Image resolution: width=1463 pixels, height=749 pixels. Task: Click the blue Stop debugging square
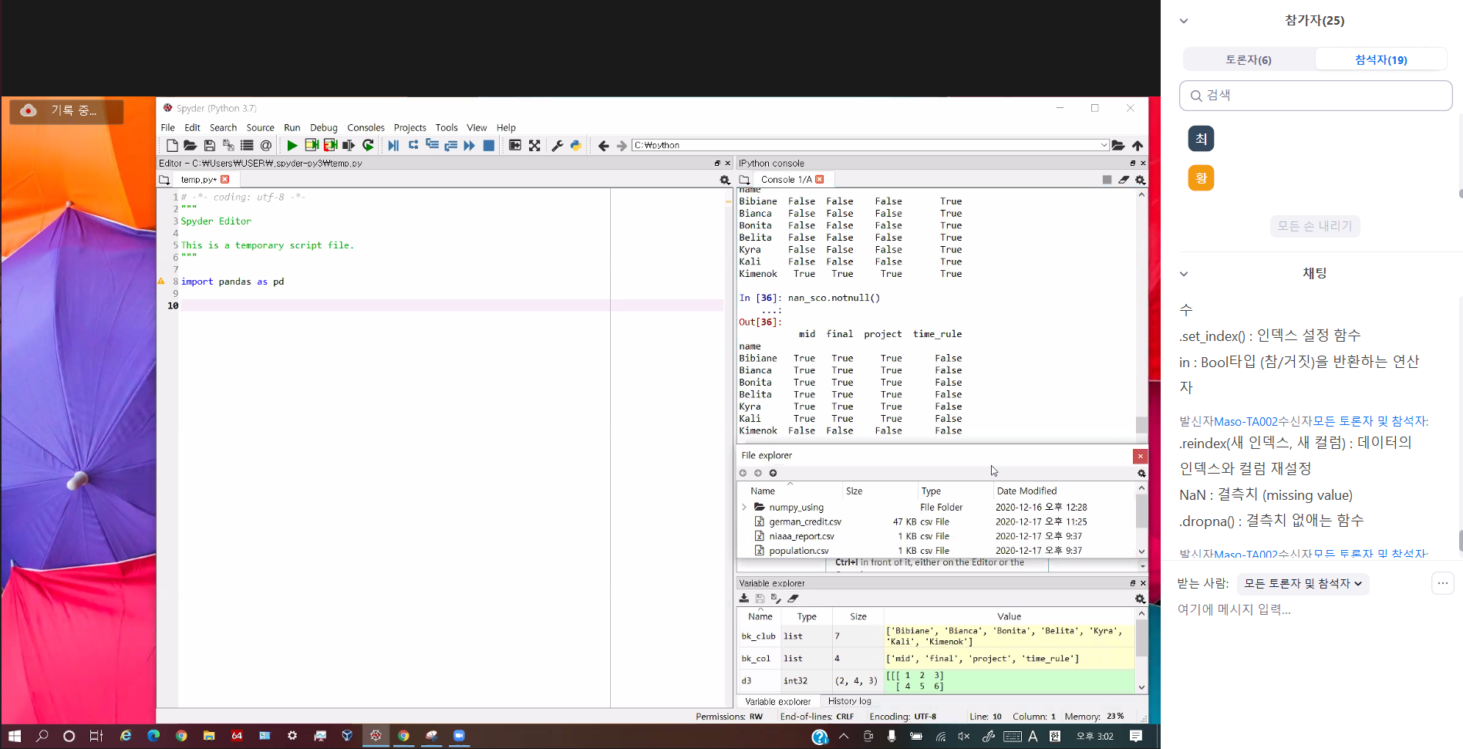[488, 145]
